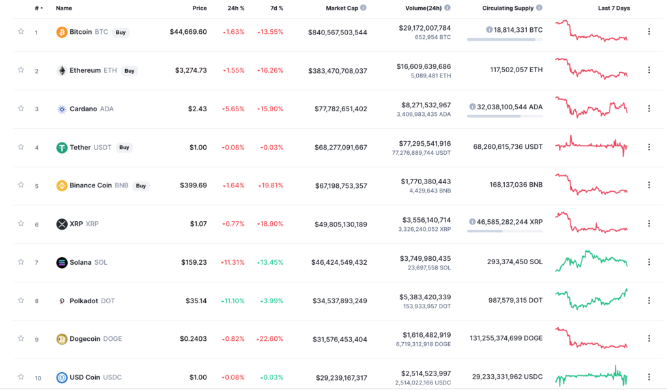Click the Dogecoin logo icon

coord(62,339)
